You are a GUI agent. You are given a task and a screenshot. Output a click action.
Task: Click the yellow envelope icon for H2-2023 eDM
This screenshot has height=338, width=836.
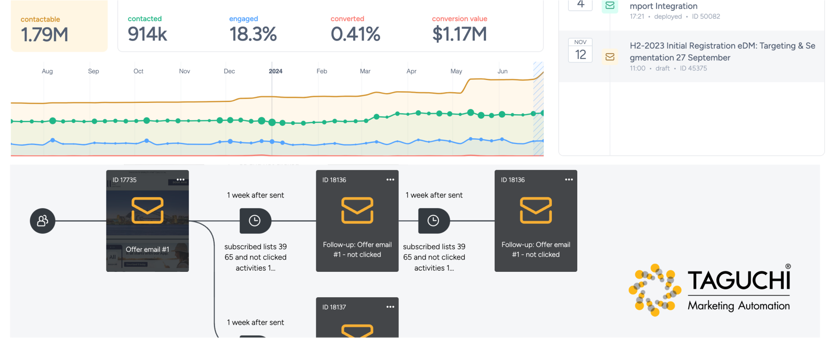[610, 57]
